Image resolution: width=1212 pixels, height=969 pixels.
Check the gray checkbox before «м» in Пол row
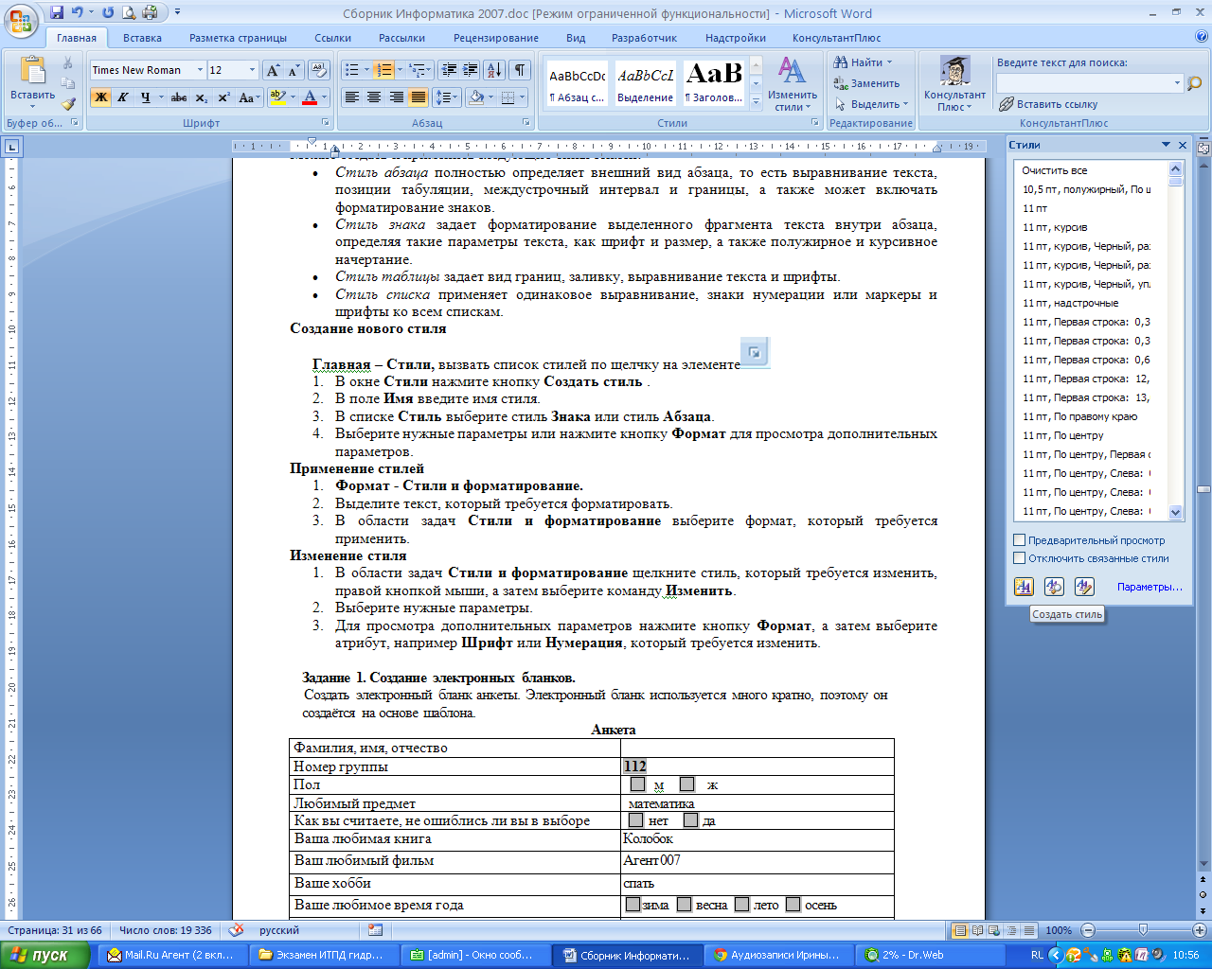pyautogui.click(x=637, y=784)
